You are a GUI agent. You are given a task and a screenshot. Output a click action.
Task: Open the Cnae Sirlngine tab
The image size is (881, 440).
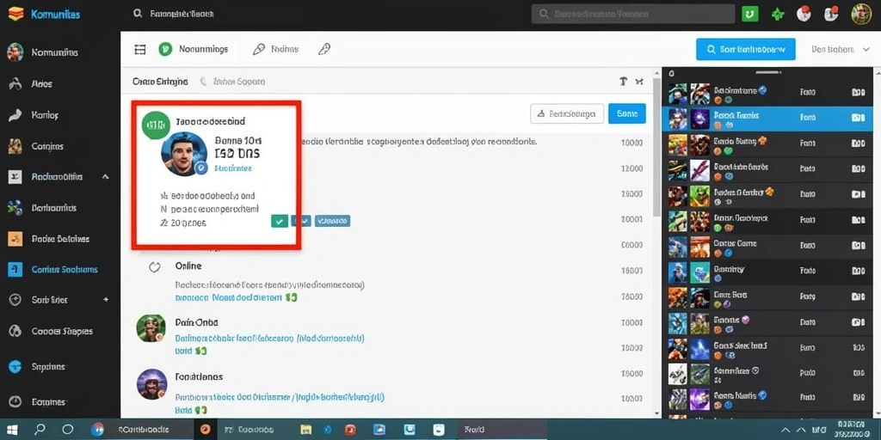click(x=160, y=82)
